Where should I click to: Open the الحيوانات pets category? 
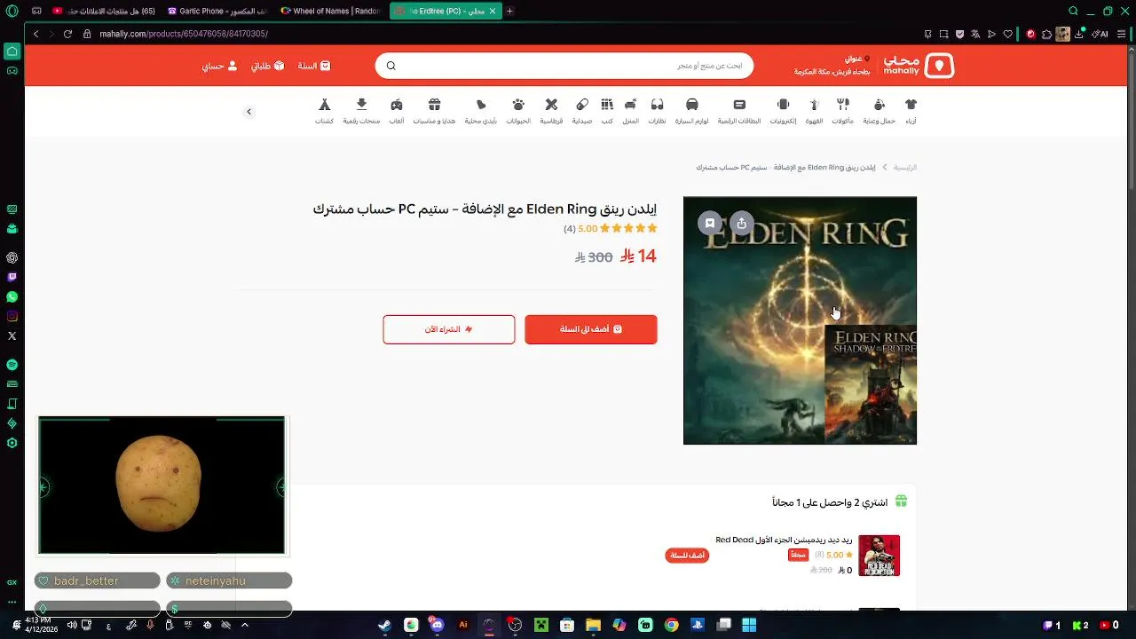click(x=518, y=111)
